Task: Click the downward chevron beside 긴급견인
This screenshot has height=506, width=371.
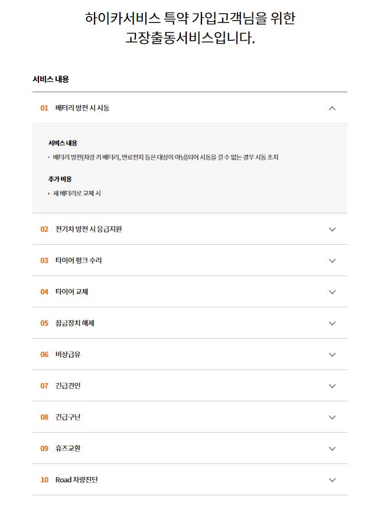Action: (x=332, y=386)
